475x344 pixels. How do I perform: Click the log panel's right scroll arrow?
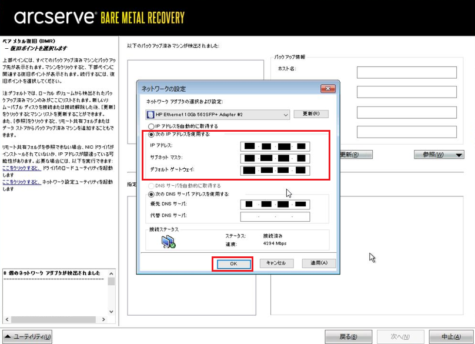coord(103,319)
